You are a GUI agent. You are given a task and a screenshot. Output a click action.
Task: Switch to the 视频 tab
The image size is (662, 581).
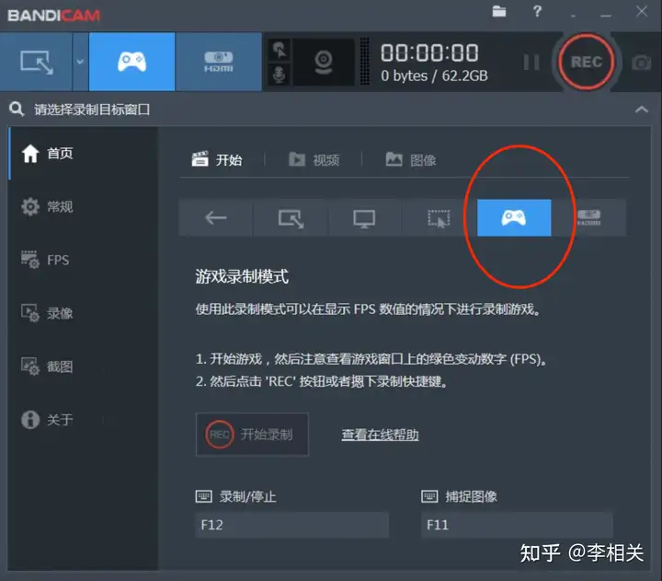[314, 160]
